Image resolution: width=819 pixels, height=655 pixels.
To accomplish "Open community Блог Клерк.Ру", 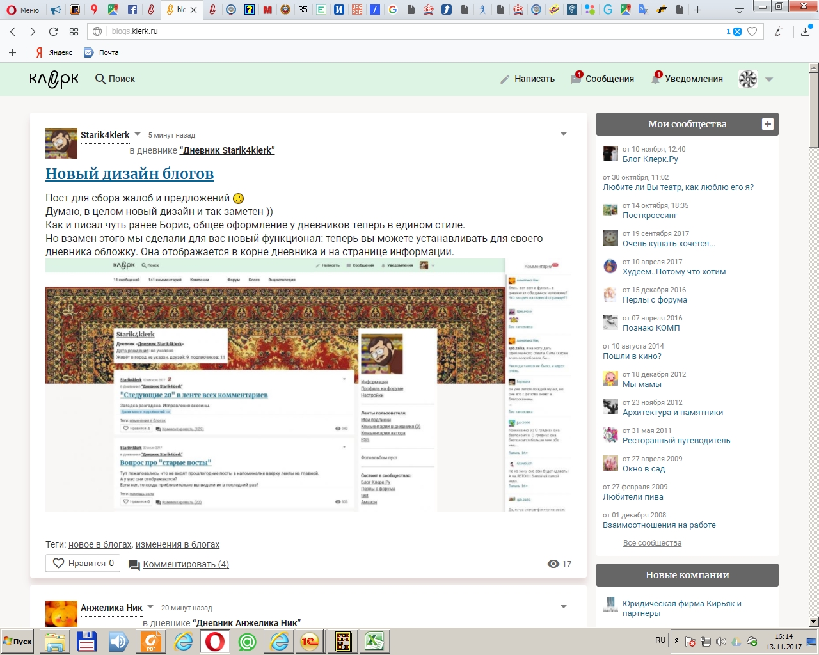I will [650, 159].
